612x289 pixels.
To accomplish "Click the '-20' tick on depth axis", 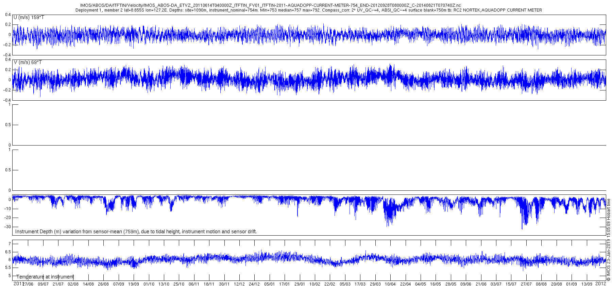I will click(x=8, y=218).
